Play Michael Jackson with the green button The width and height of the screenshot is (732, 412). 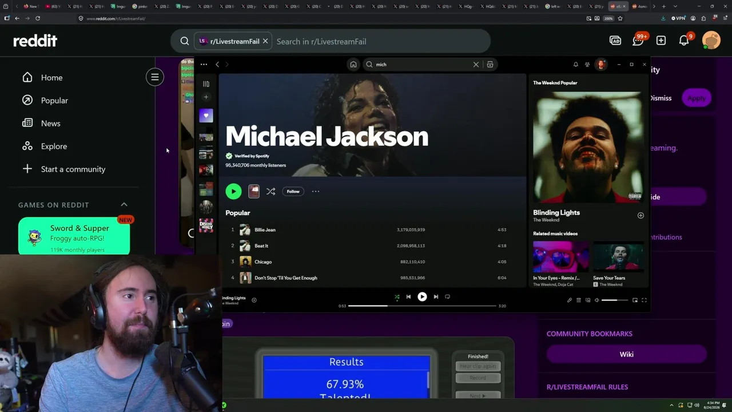233,191
